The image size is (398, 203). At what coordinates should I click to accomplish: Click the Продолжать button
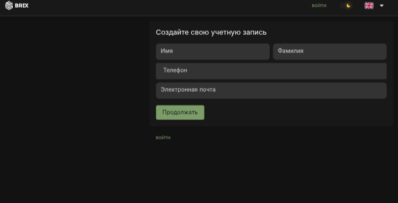tap(180, 112)
